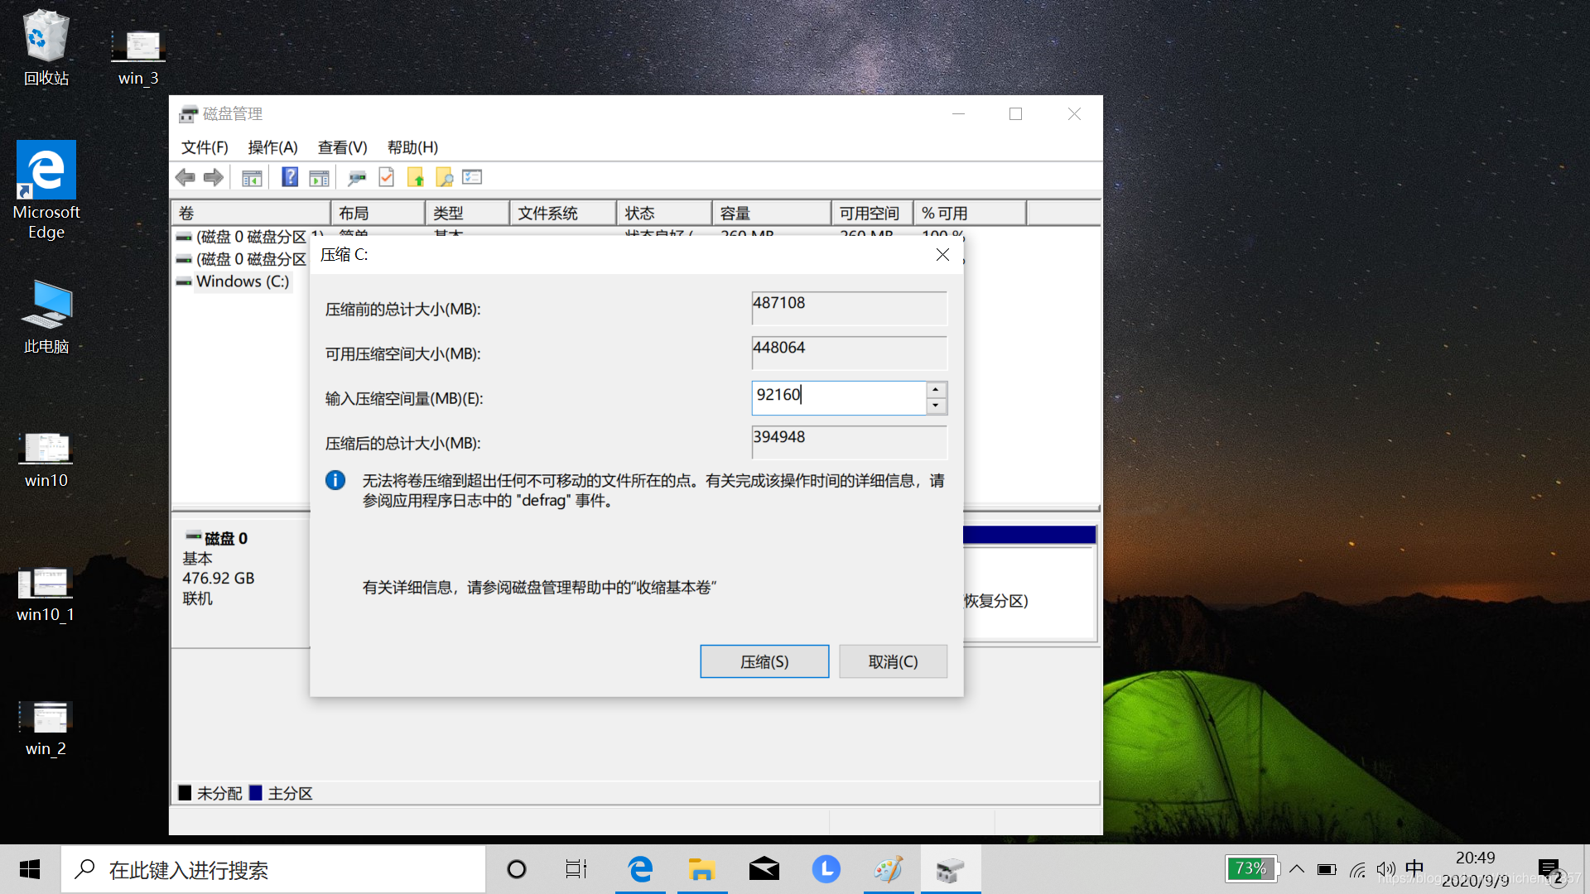Image resolution: width=1590 pixels, height=894 pixels.
Task: Click the rescan disks toolbar icon
Action: coord(357,177)
